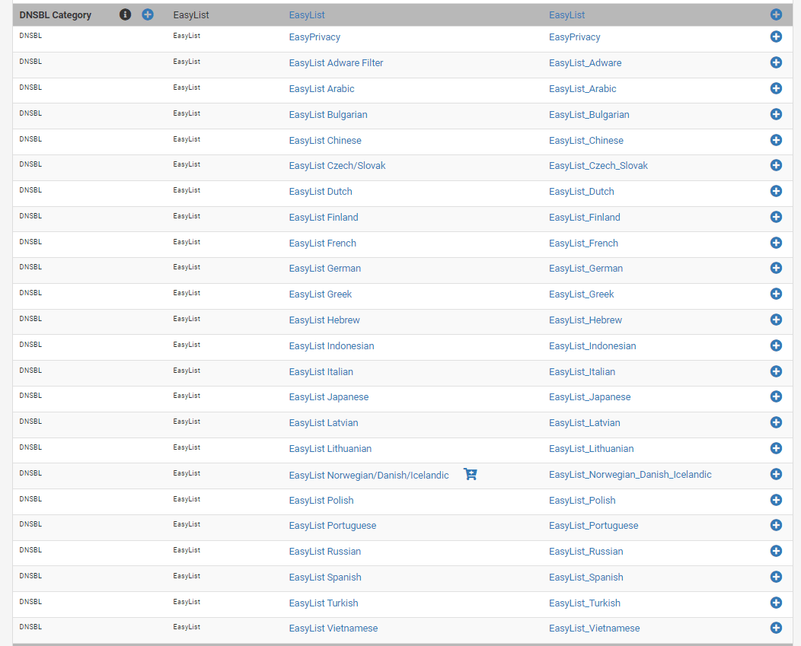Click the shopping cart icon for Norwegian/Danish/Icelandic

(x=471, y=475)
